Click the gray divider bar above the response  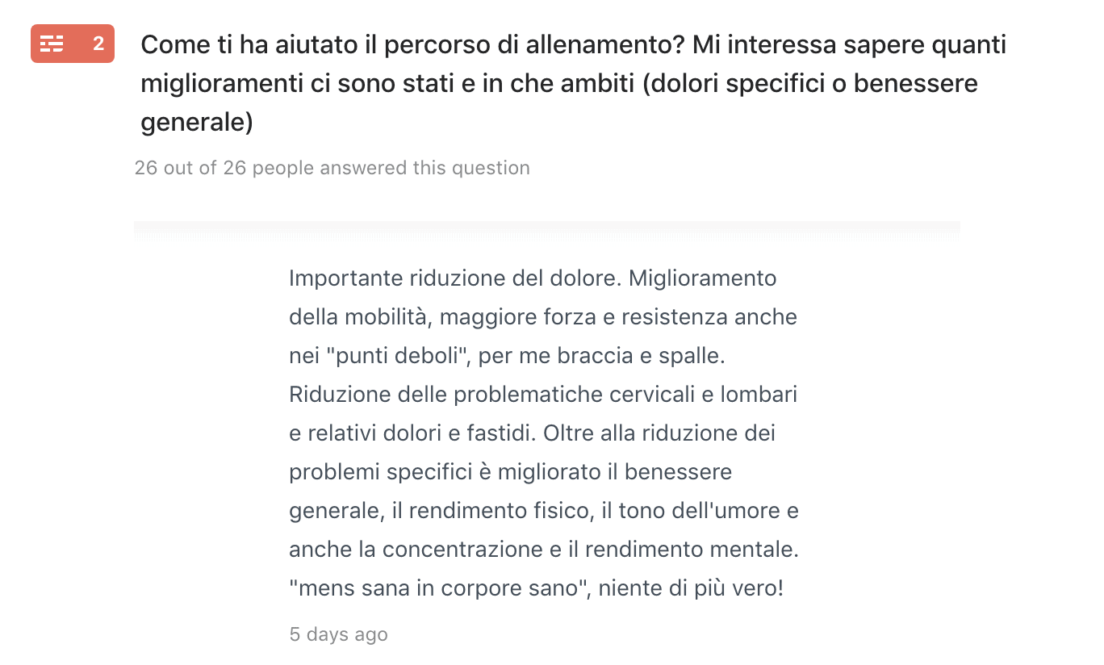tap(547, 231)
